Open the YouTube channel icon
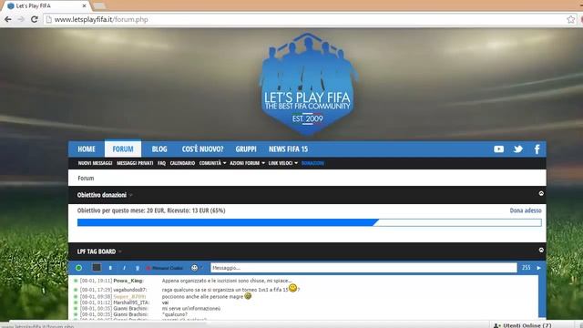583x328 pixels. point(498,149)
